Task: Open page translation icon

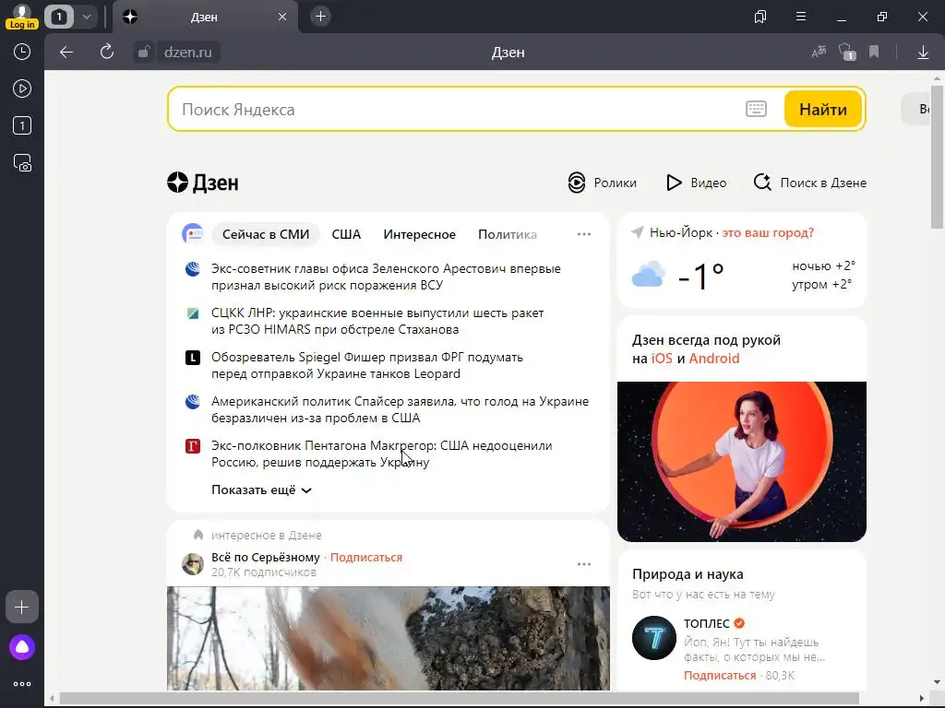Action: [819, 52]
